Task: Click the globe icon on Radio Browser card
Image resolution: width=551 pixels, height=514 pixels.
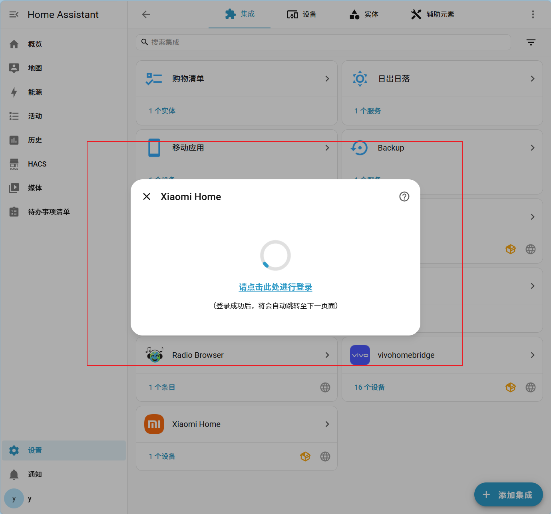Action: coord(325,387)
